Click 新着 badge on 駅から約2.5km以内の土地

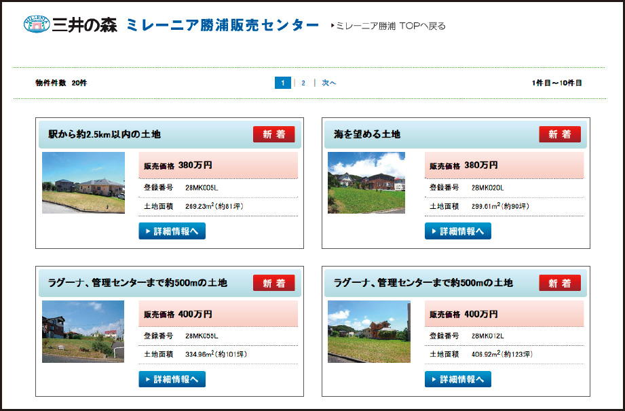(274, 134)
